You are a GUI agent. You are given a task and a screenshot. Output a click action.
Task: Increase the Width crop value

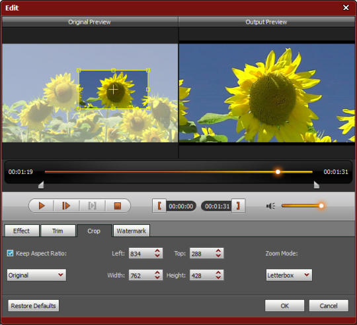pos(157,272)
